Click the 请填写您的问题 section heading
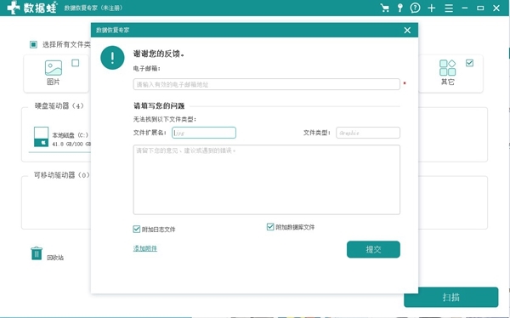 [159, 105]
